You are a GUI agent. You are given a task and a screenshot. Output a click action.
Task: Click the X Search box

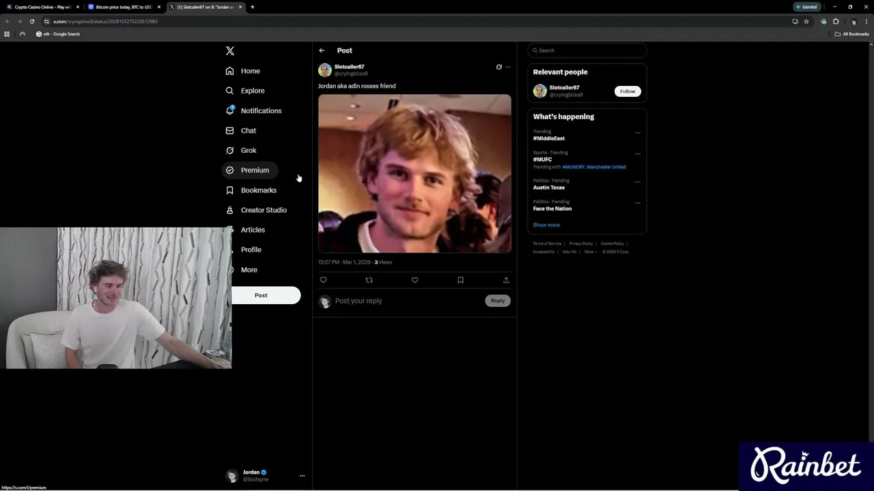pos(587,50)
